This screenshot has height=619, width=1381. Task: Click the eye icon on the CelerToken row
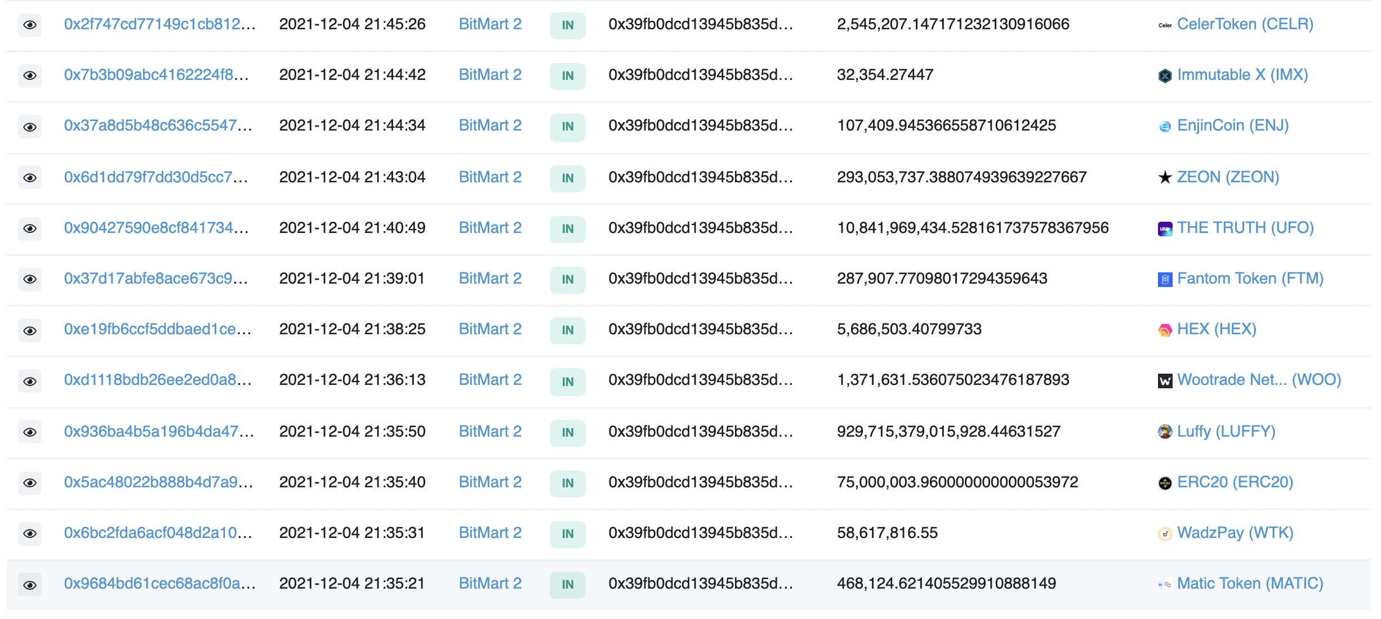coord(30,25)
